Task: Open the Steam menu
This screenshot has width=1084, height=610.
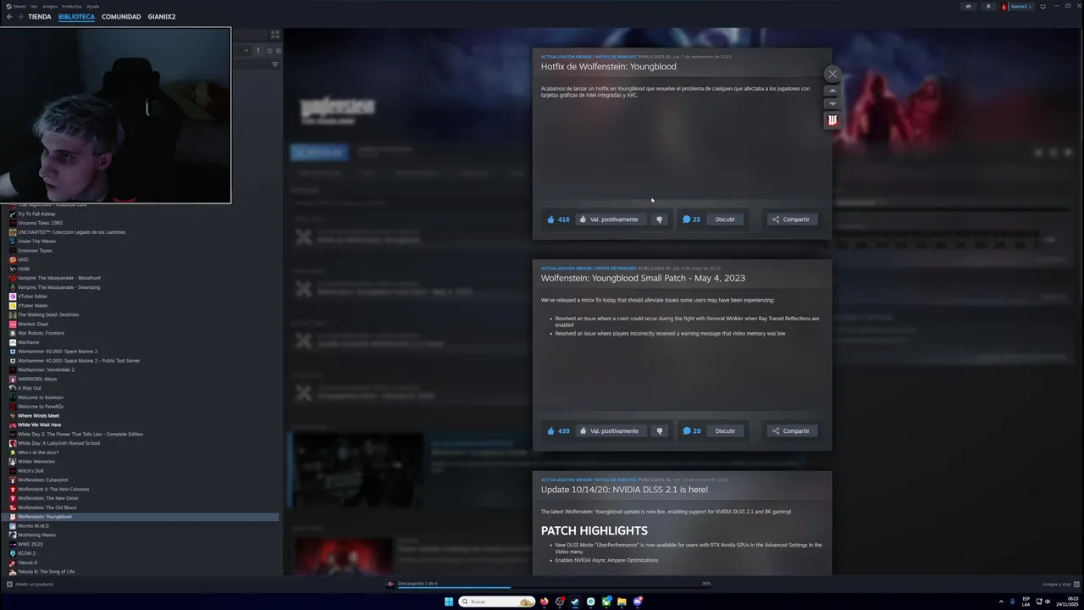Action: [x=21, y=6]
